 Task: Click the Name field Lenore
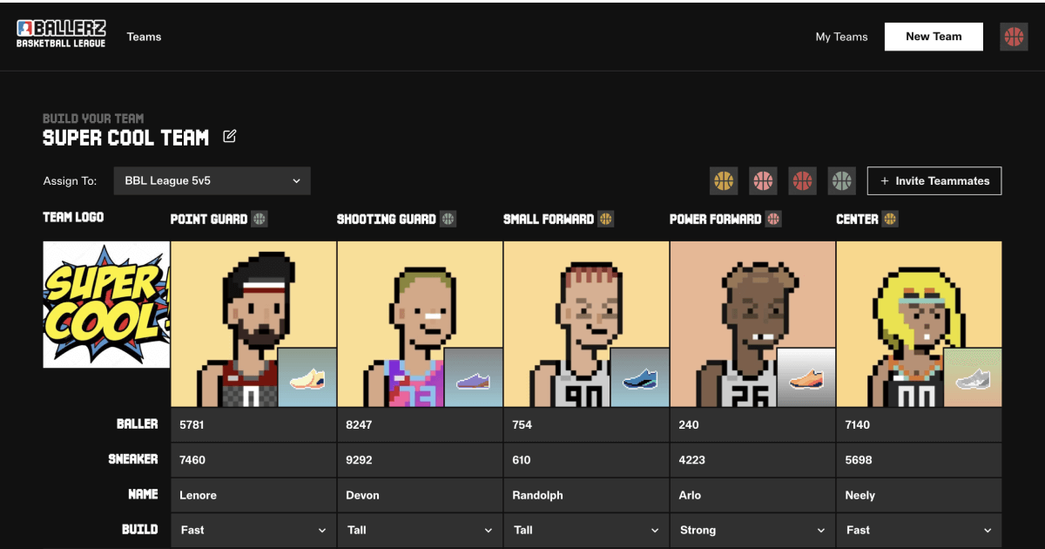coord(253,495)
